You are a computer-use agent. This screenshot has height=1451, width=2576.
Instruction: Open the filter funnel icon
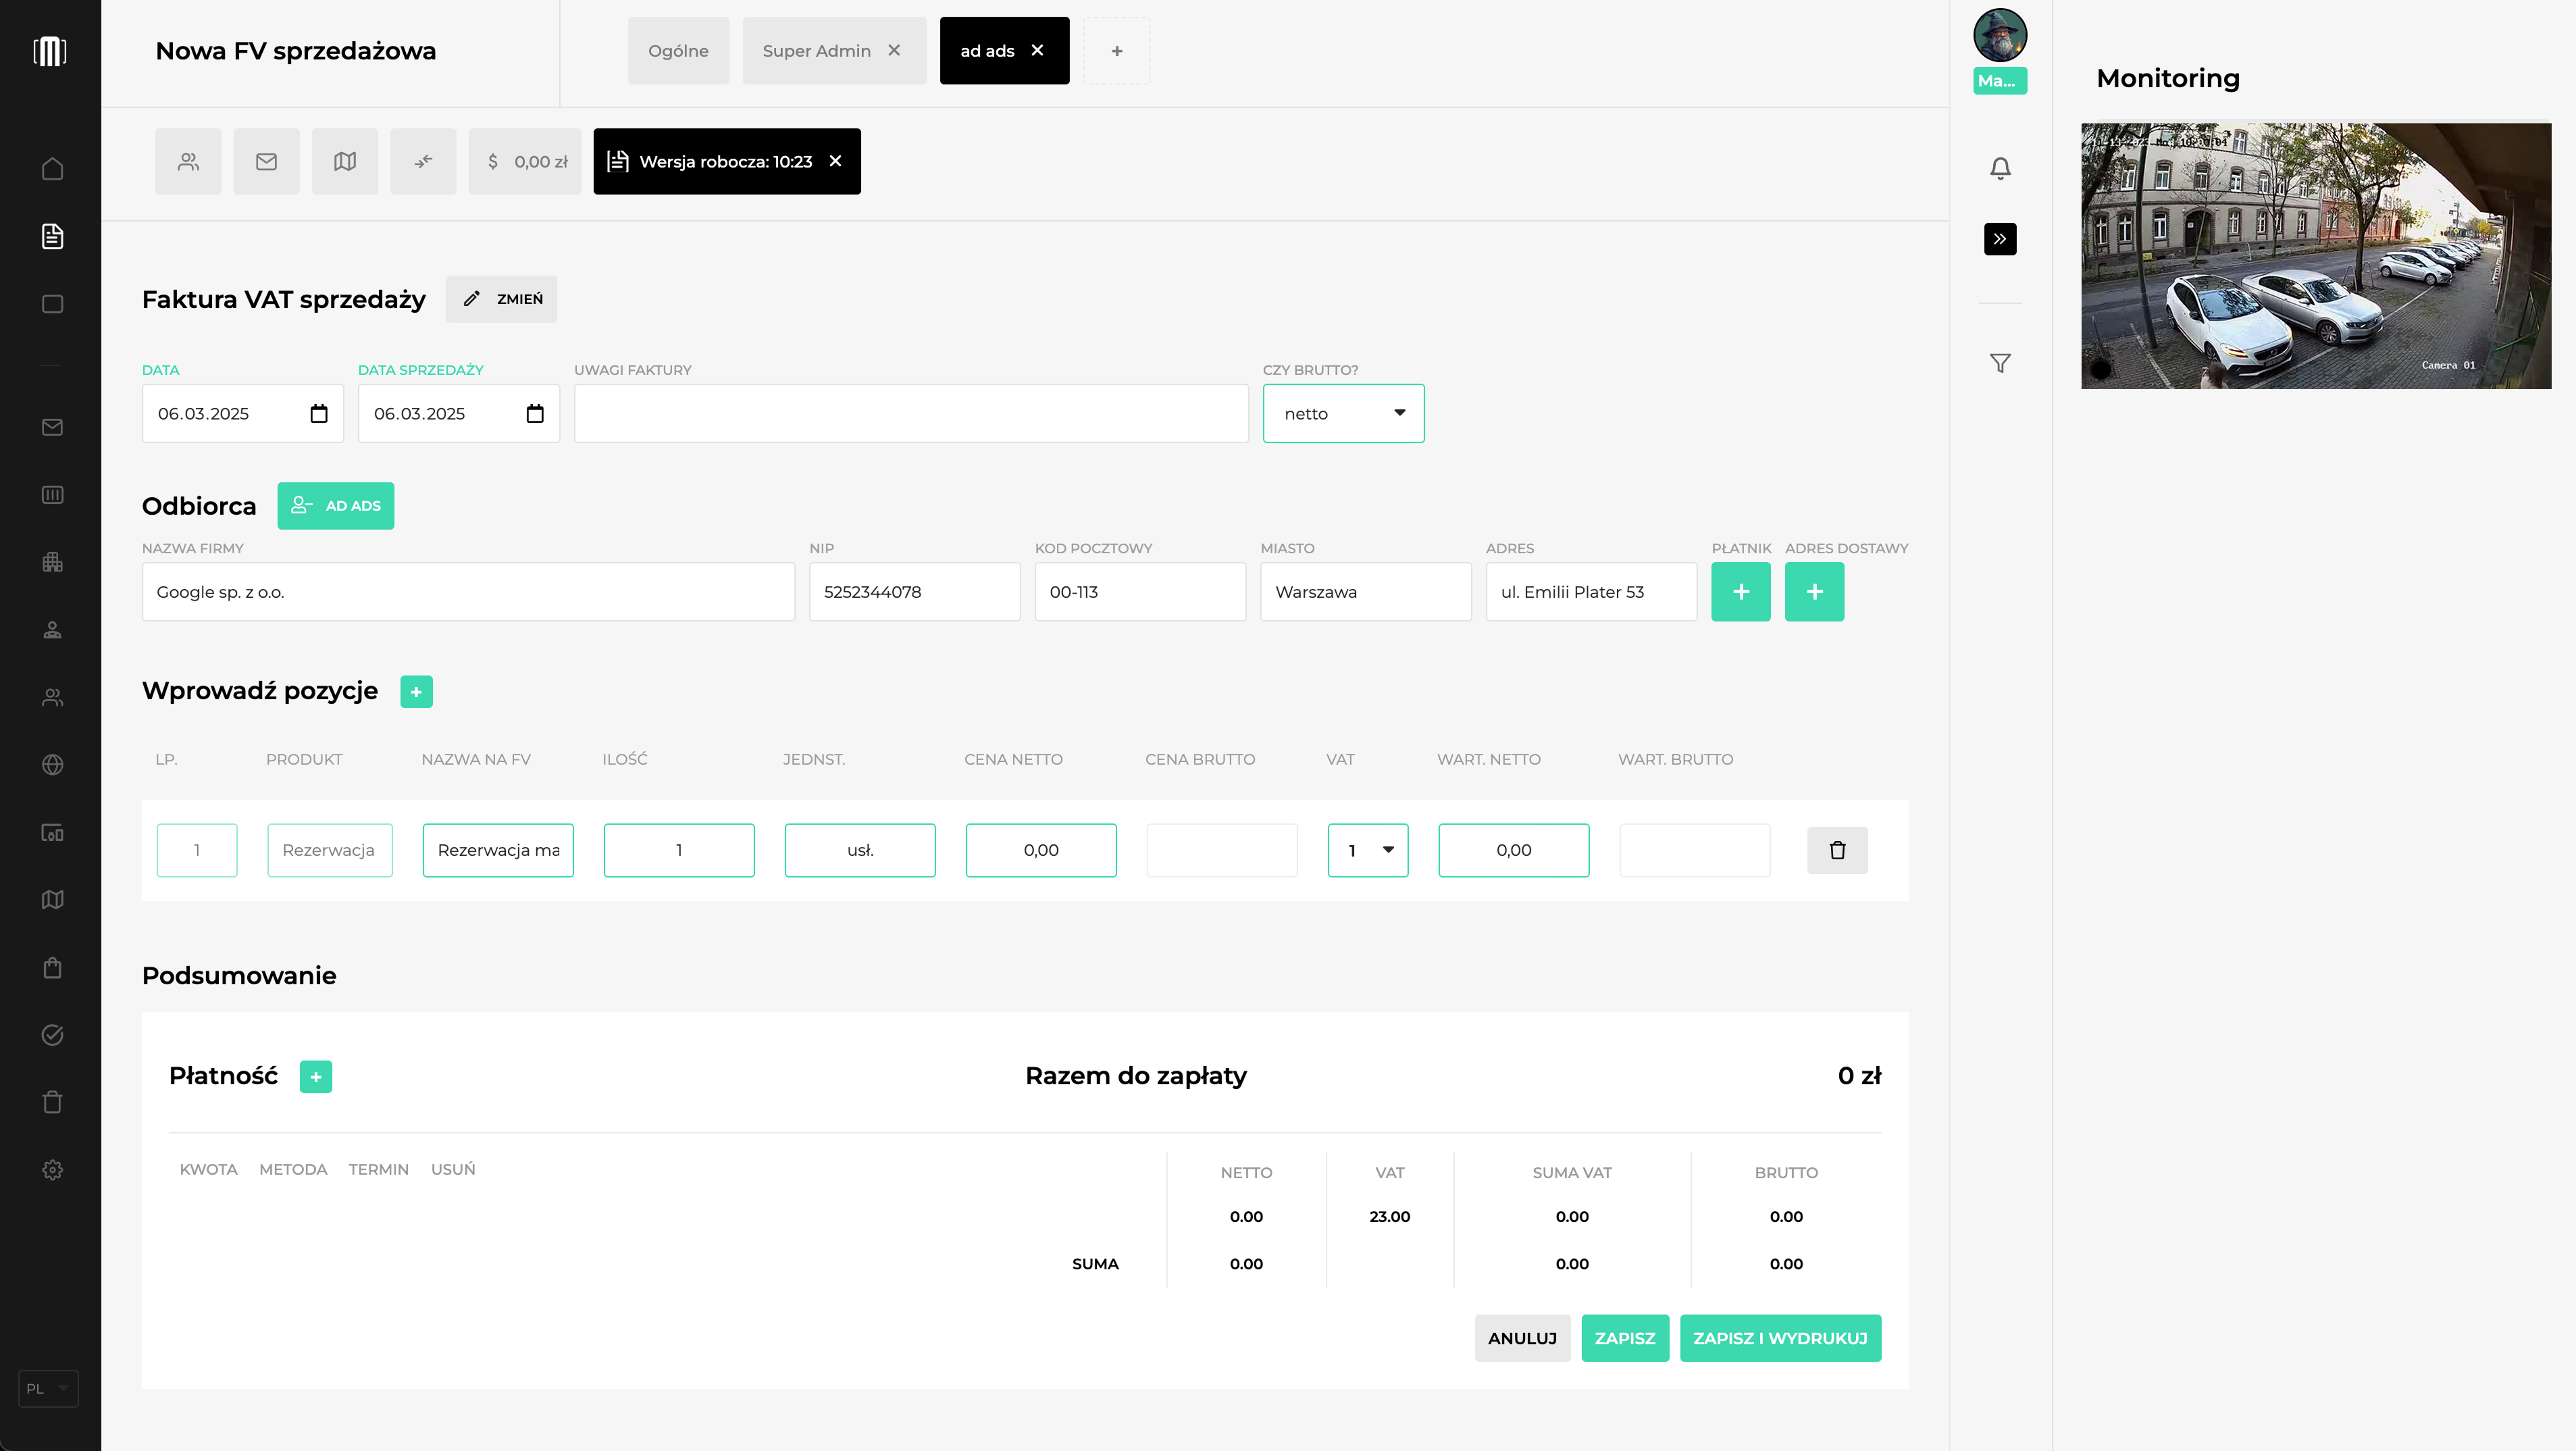(x=2000, y=363)
